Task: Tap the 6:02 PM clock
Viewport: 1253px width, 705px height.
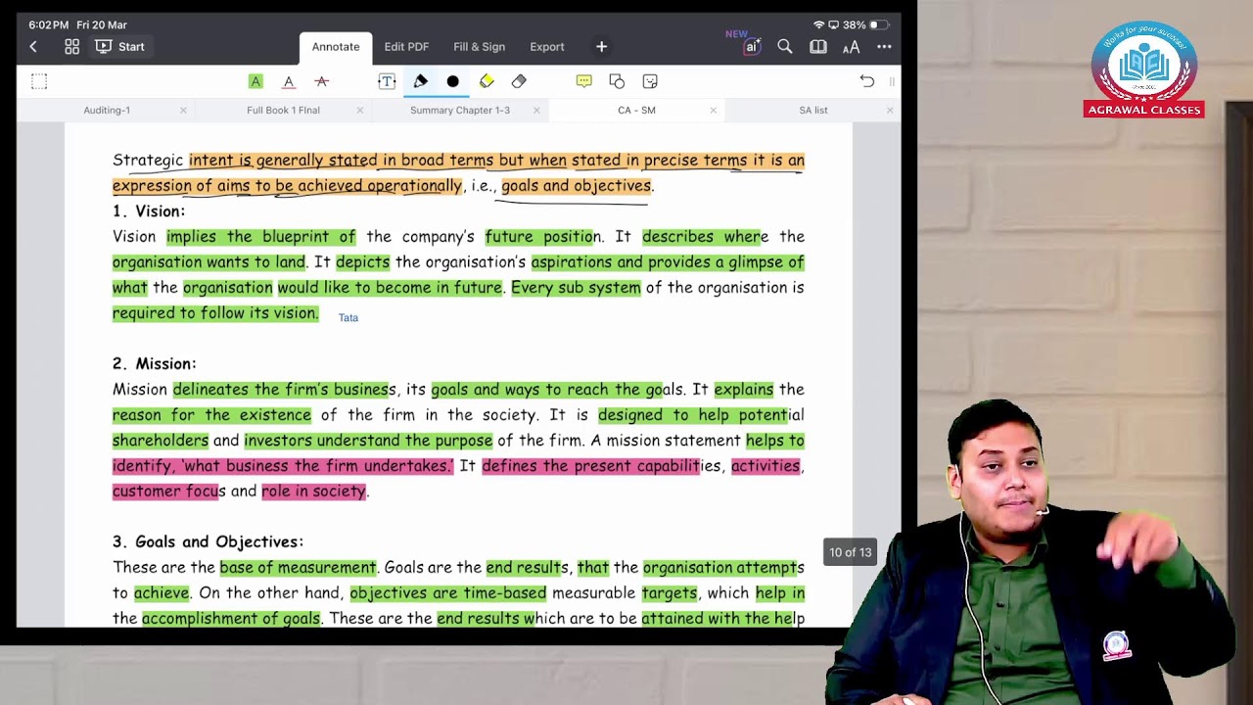Action: pos(49,24)
